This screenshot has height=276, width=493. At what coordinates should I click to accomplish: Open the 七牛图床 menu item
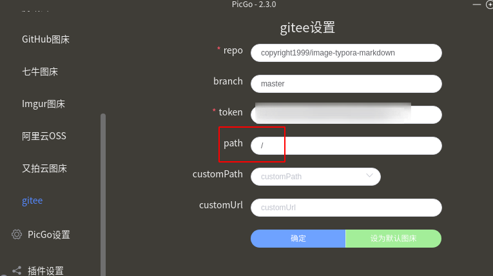pyautogui.click(x=40, y=72)
